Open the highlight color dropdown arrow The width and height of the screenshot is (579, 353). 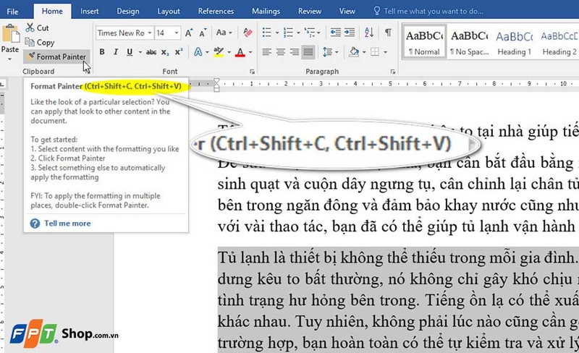(229, 52)
